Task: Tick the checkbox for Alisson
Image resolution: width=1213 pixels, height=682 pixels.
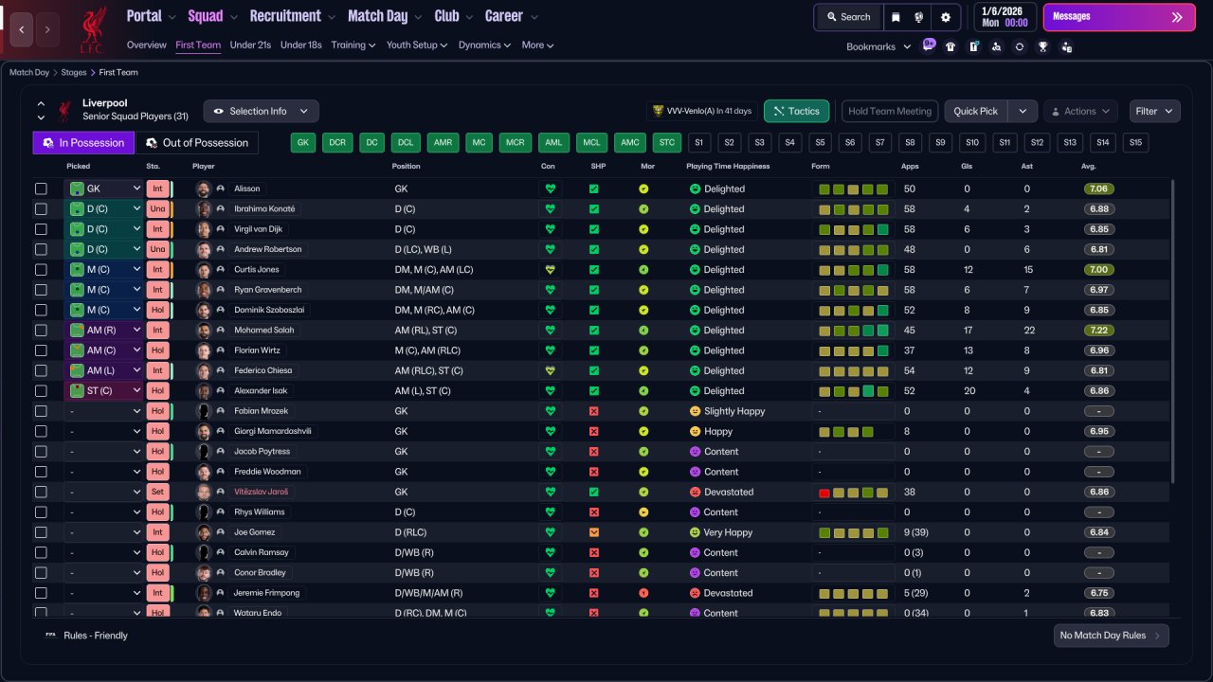Action: 41,188
